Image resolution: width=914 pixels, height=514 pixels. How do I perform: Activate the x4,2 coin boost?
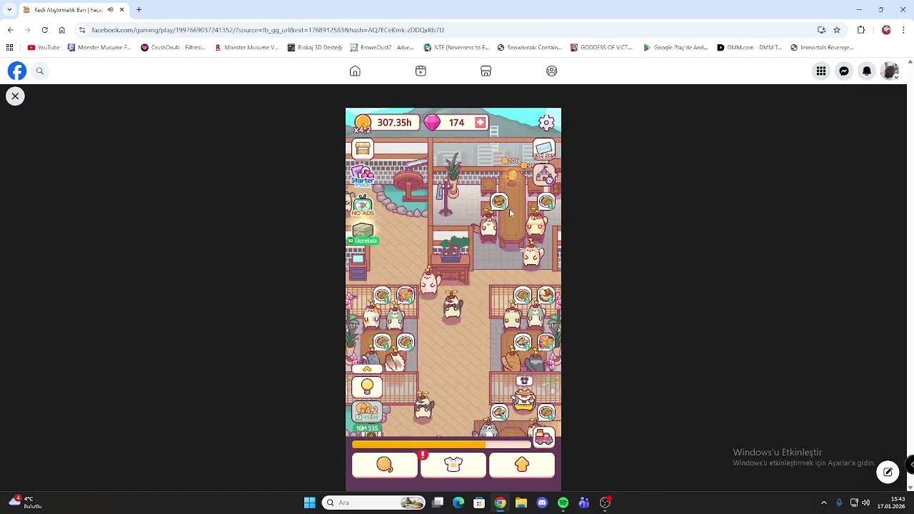tap(367, 412)
